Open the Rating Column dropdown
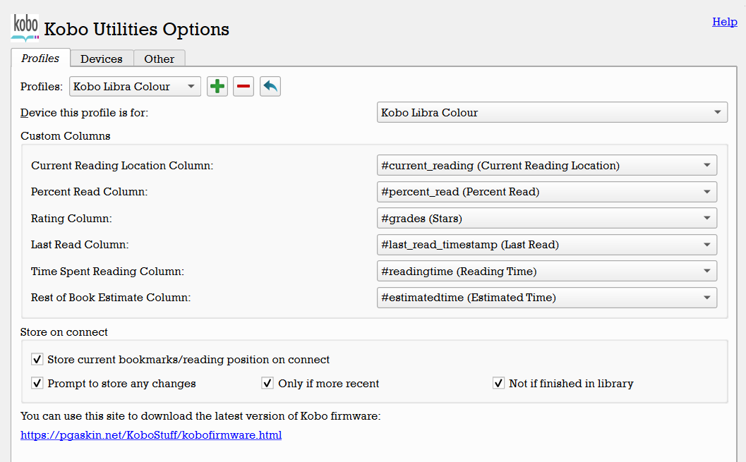The height and width of the screenshot is (462, 746). coord(547,219)
